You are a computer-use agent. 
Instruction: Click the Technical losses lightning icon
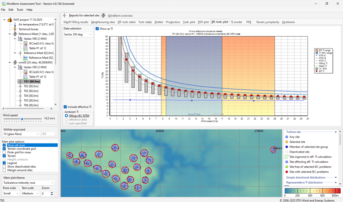15,29
